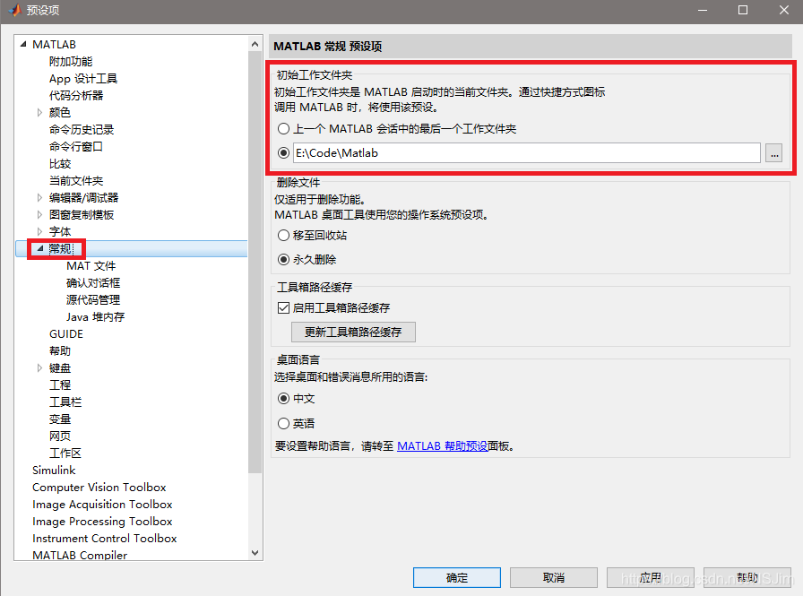Click the initial folder path field
Viewport: 803px width, 596px height.
coord(526,153)
